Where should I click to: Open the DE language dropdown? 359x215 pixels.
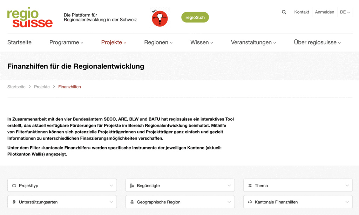345,12
